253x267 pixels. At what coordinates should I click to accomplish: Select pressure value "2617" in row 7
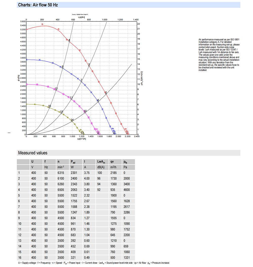click(x=127, y=207)
